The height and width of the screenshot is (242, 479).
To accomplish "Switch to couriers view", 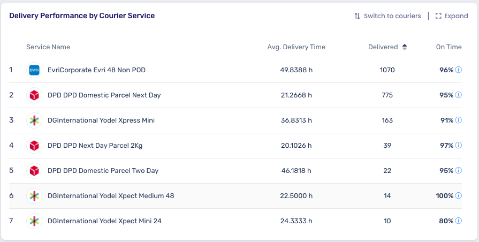I will click(387, 16).
